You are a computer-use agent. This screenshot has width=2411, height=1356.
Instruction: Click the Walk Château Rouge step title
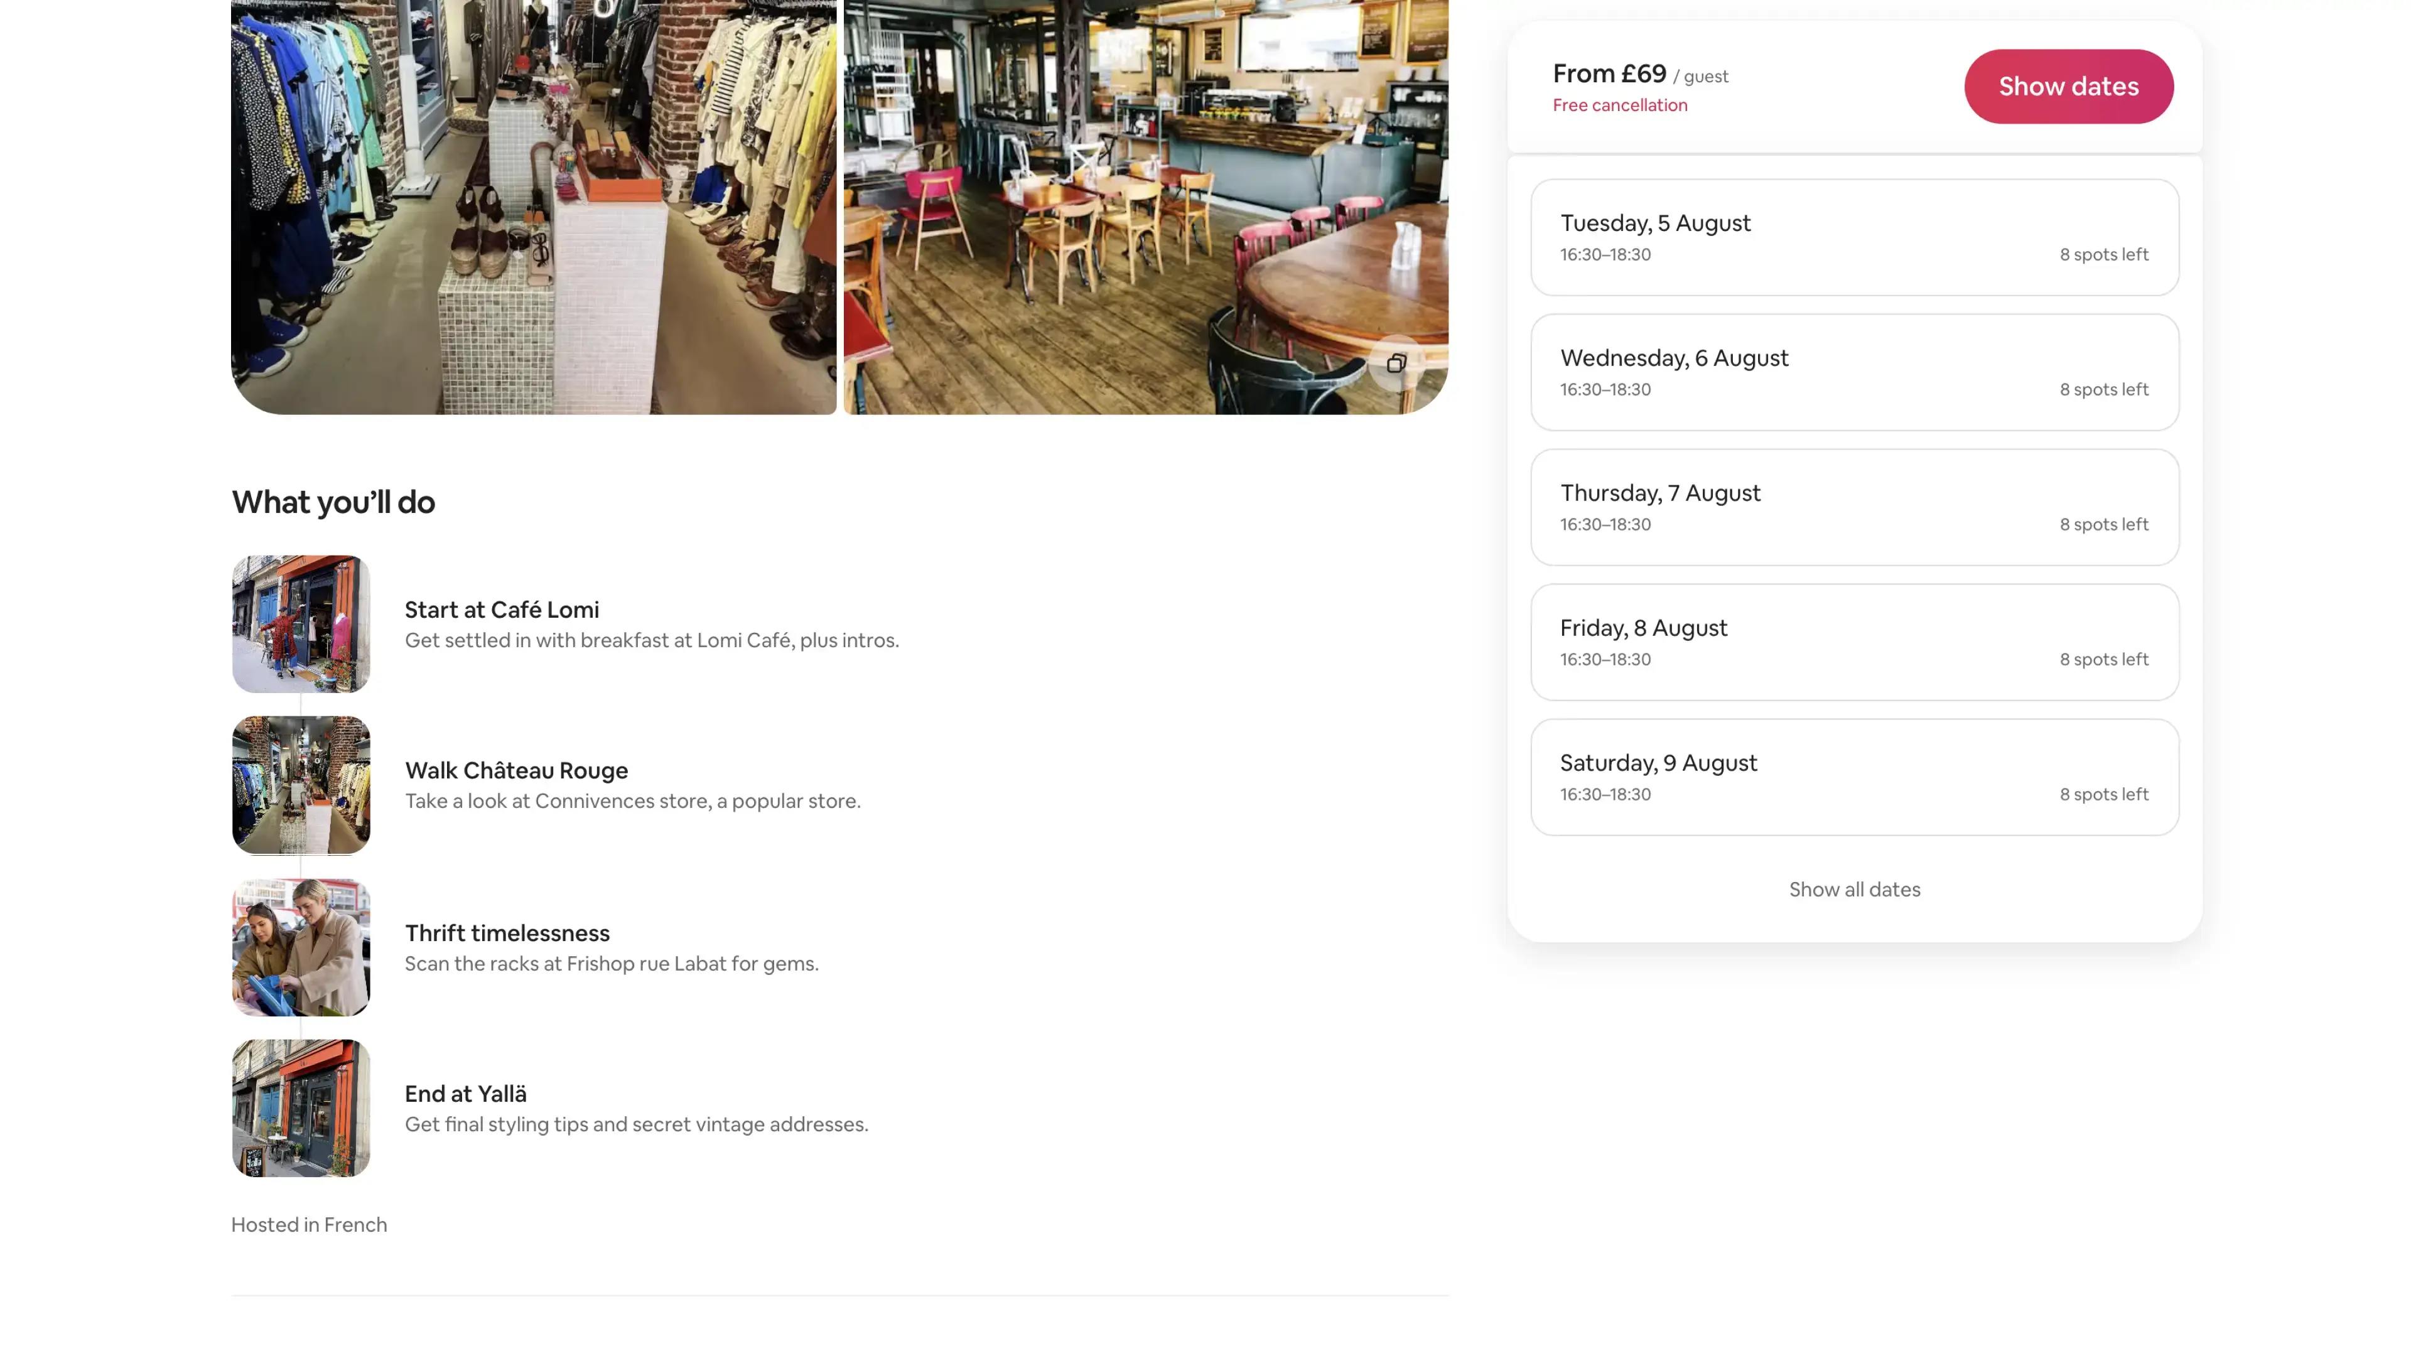click(515, 771)
